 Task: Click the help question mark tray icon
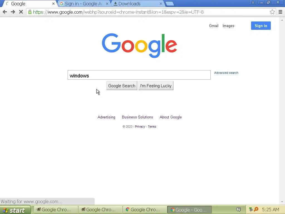pyautogui.click(x=239, y=210)
